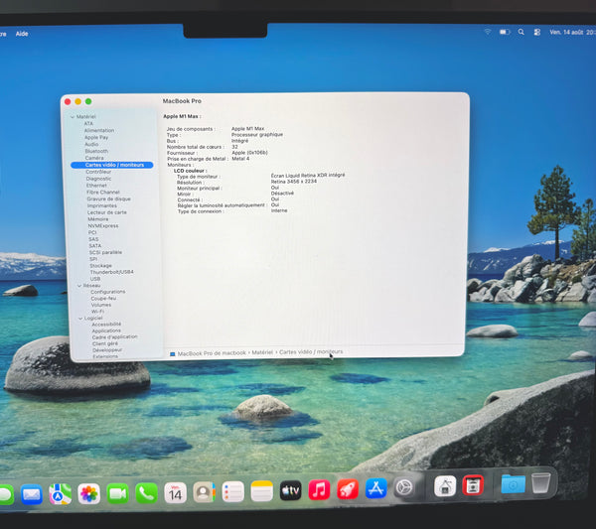Select Gravure de disque in the sidebar
Image resolution: width=596 pixels, height=529 pixels.
(108, 198)
